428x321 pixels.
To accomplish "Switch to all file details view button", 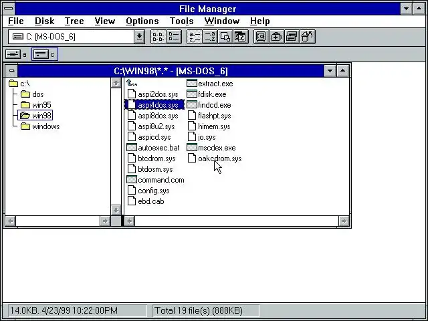I will [x=174, y=37].
